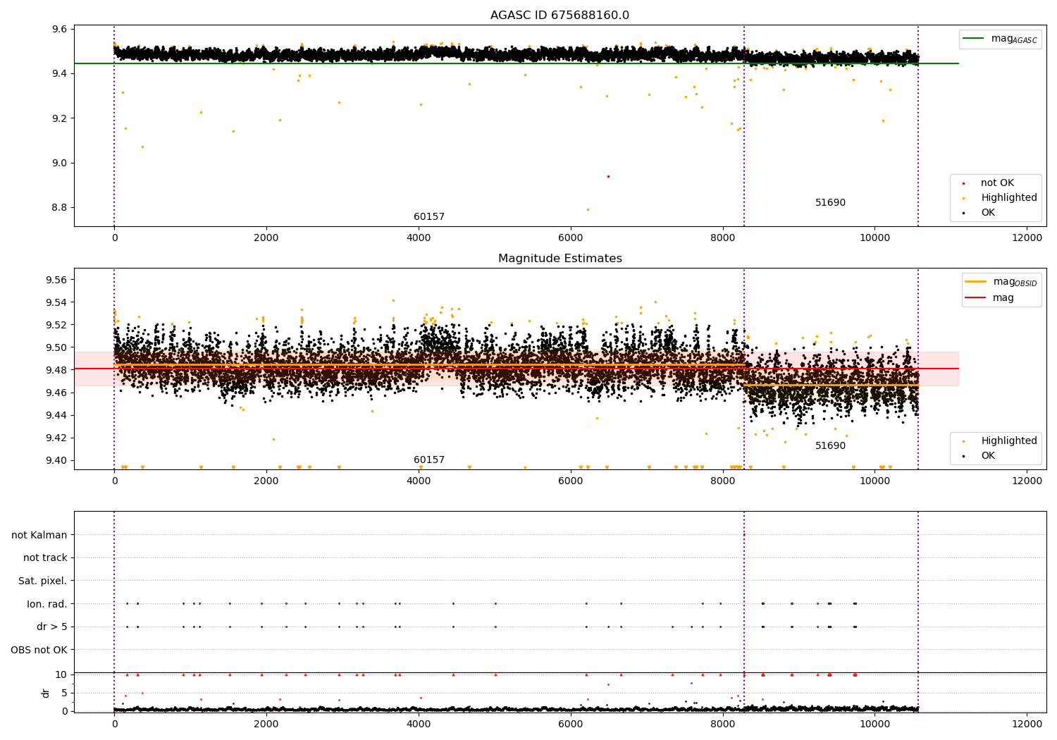The width and height of the screenshot is (1057, 740).
Task: Click the "not track" y-axis label
Action: [x=45, y=558]
